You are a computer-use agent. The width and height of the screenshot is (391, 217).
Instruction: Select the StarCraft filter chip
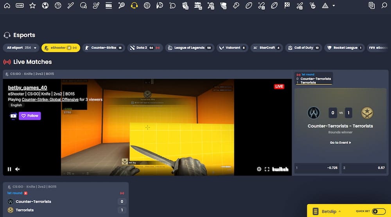(267, 48)
